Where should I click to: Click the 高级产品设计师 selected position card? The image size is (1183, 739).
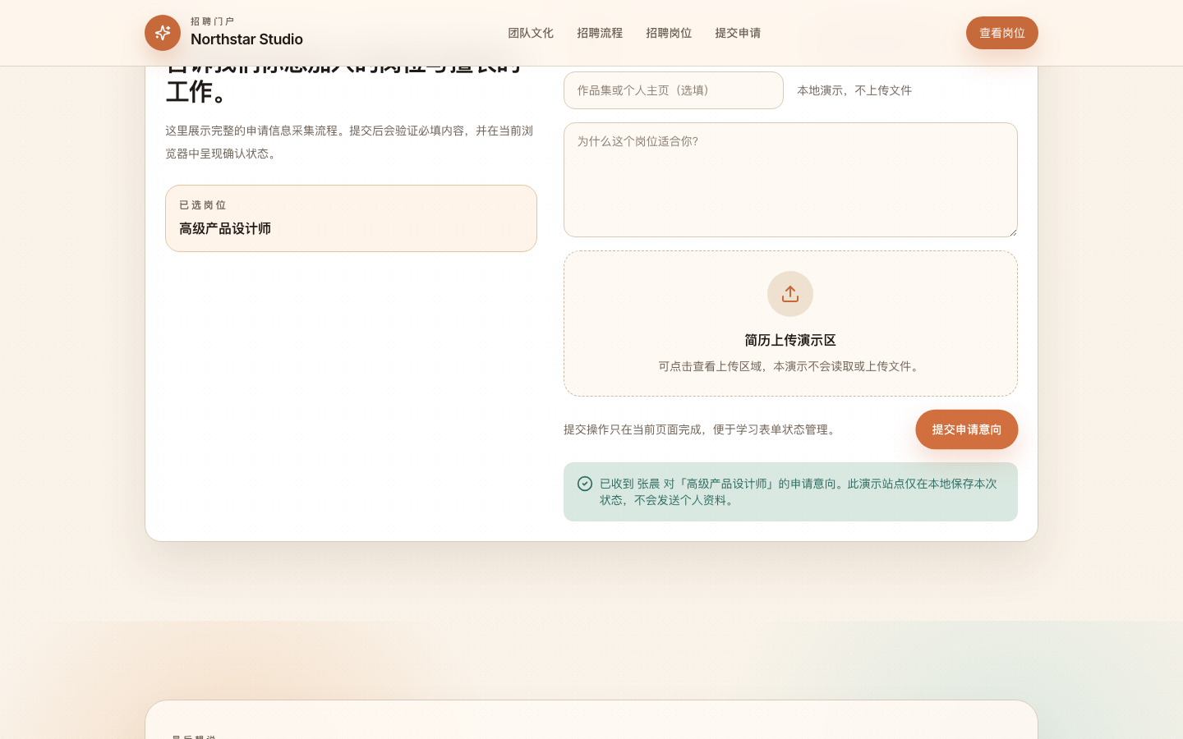pyautogui.click(x=351, y=218)
